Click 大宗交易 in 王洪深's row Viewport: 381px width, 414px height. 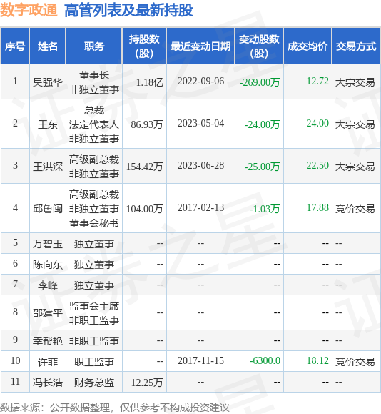tap(355, 167)
